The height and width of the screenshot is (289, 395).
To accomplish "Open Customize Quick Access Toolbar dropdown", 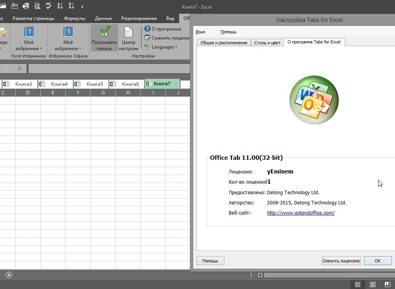I will point(83,7).
